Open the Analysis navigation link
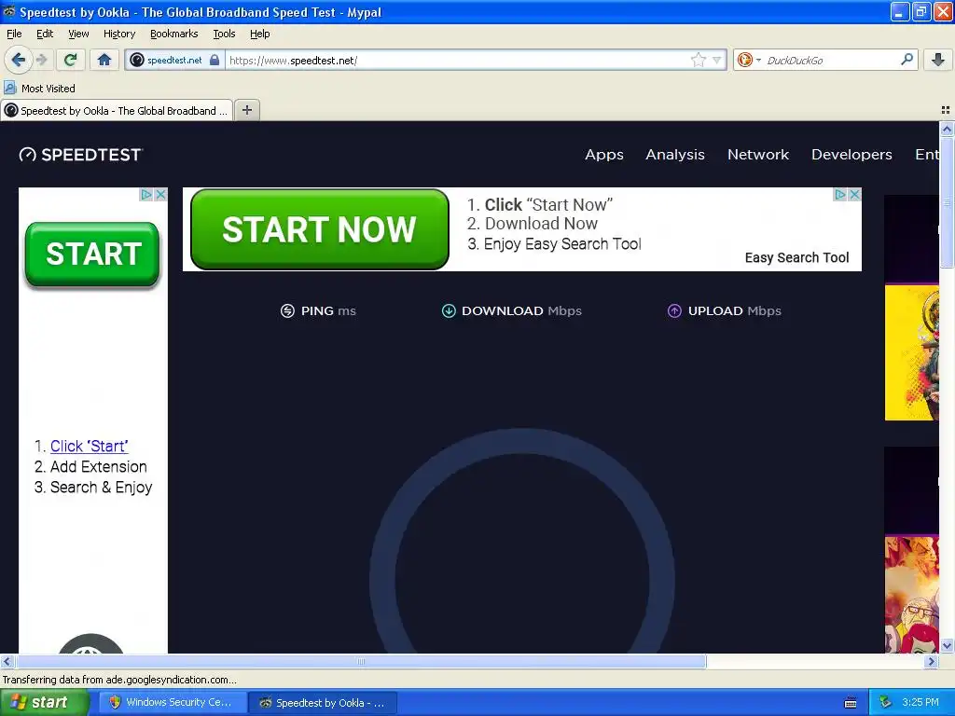Viewport: 955px width, 716px height. 675,155
